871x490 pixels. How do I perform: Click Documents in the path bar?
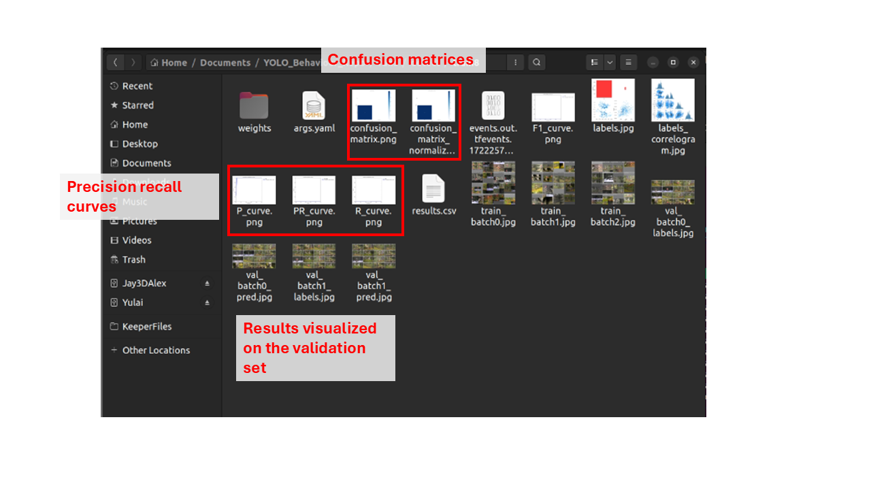(x=225, y=63)
